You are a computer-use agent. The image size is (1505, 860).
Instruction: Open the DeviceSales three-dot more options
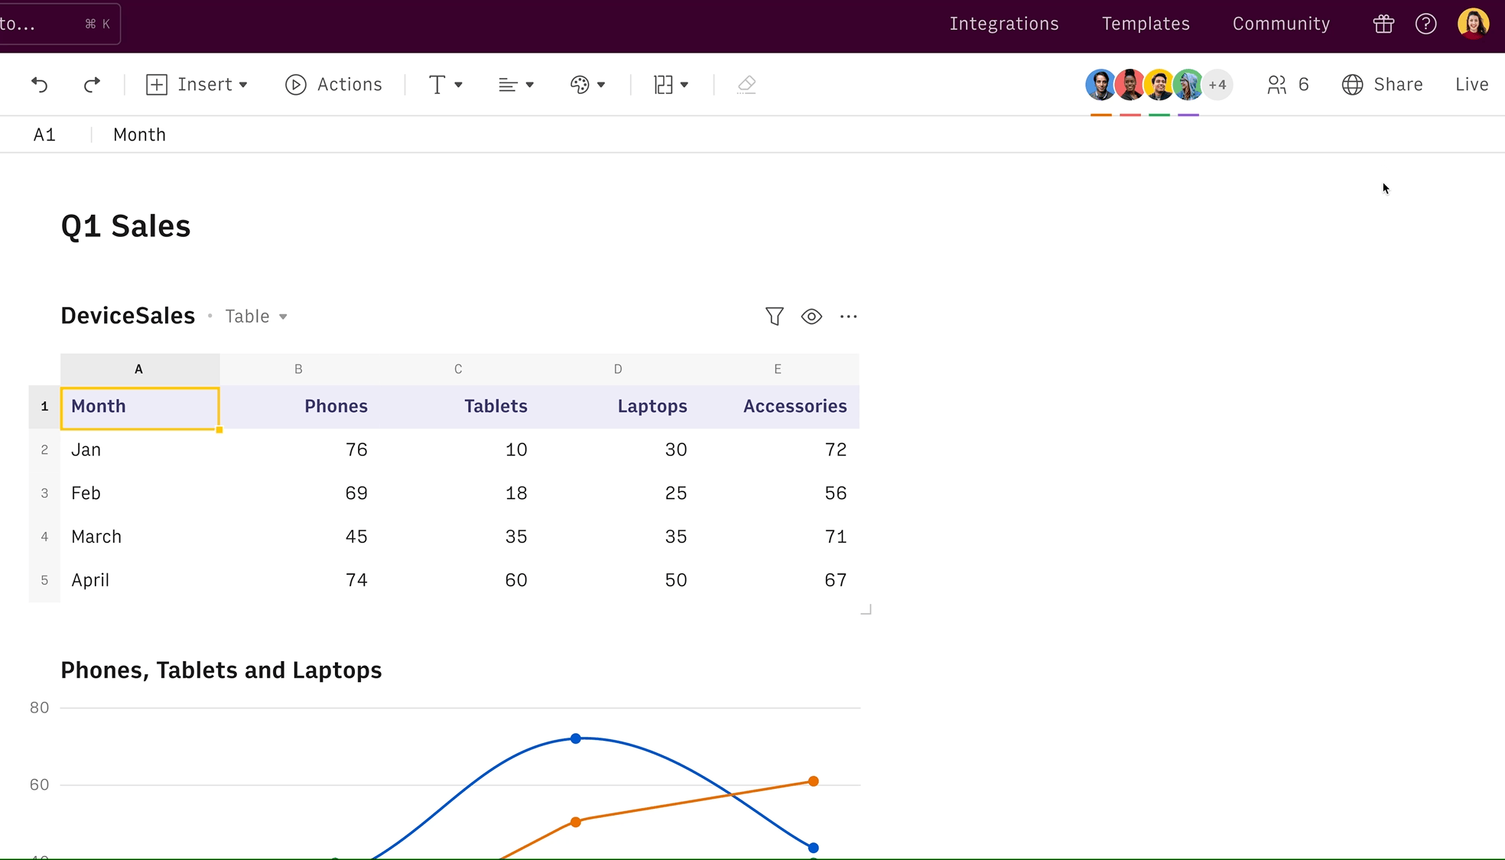tap(848, 316)
